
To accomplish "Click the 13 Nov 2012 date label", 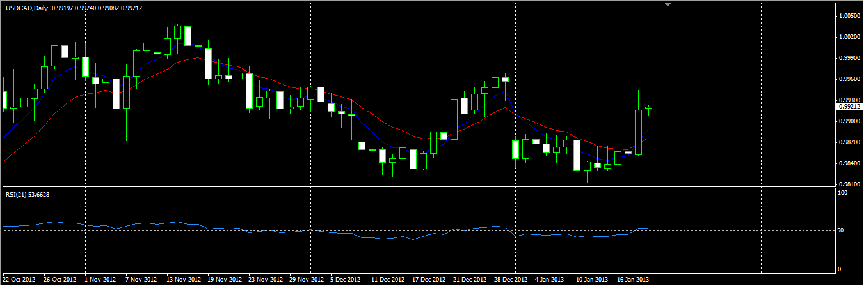I will 183,280.
